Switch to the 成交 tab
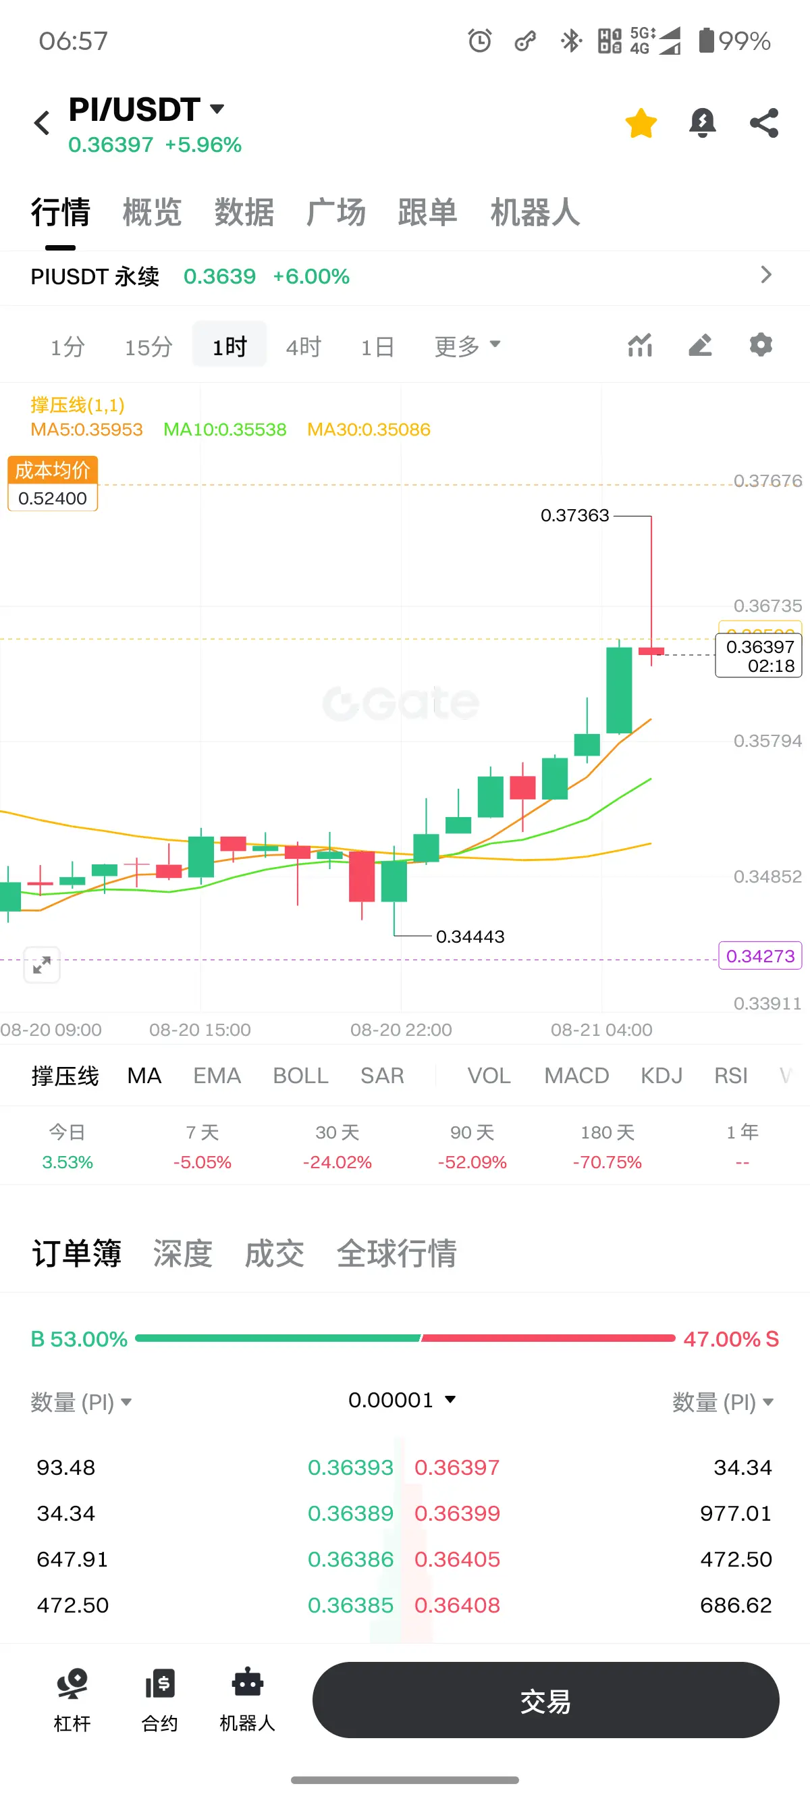810x1803 pixels. click(x=274, y=1253)
